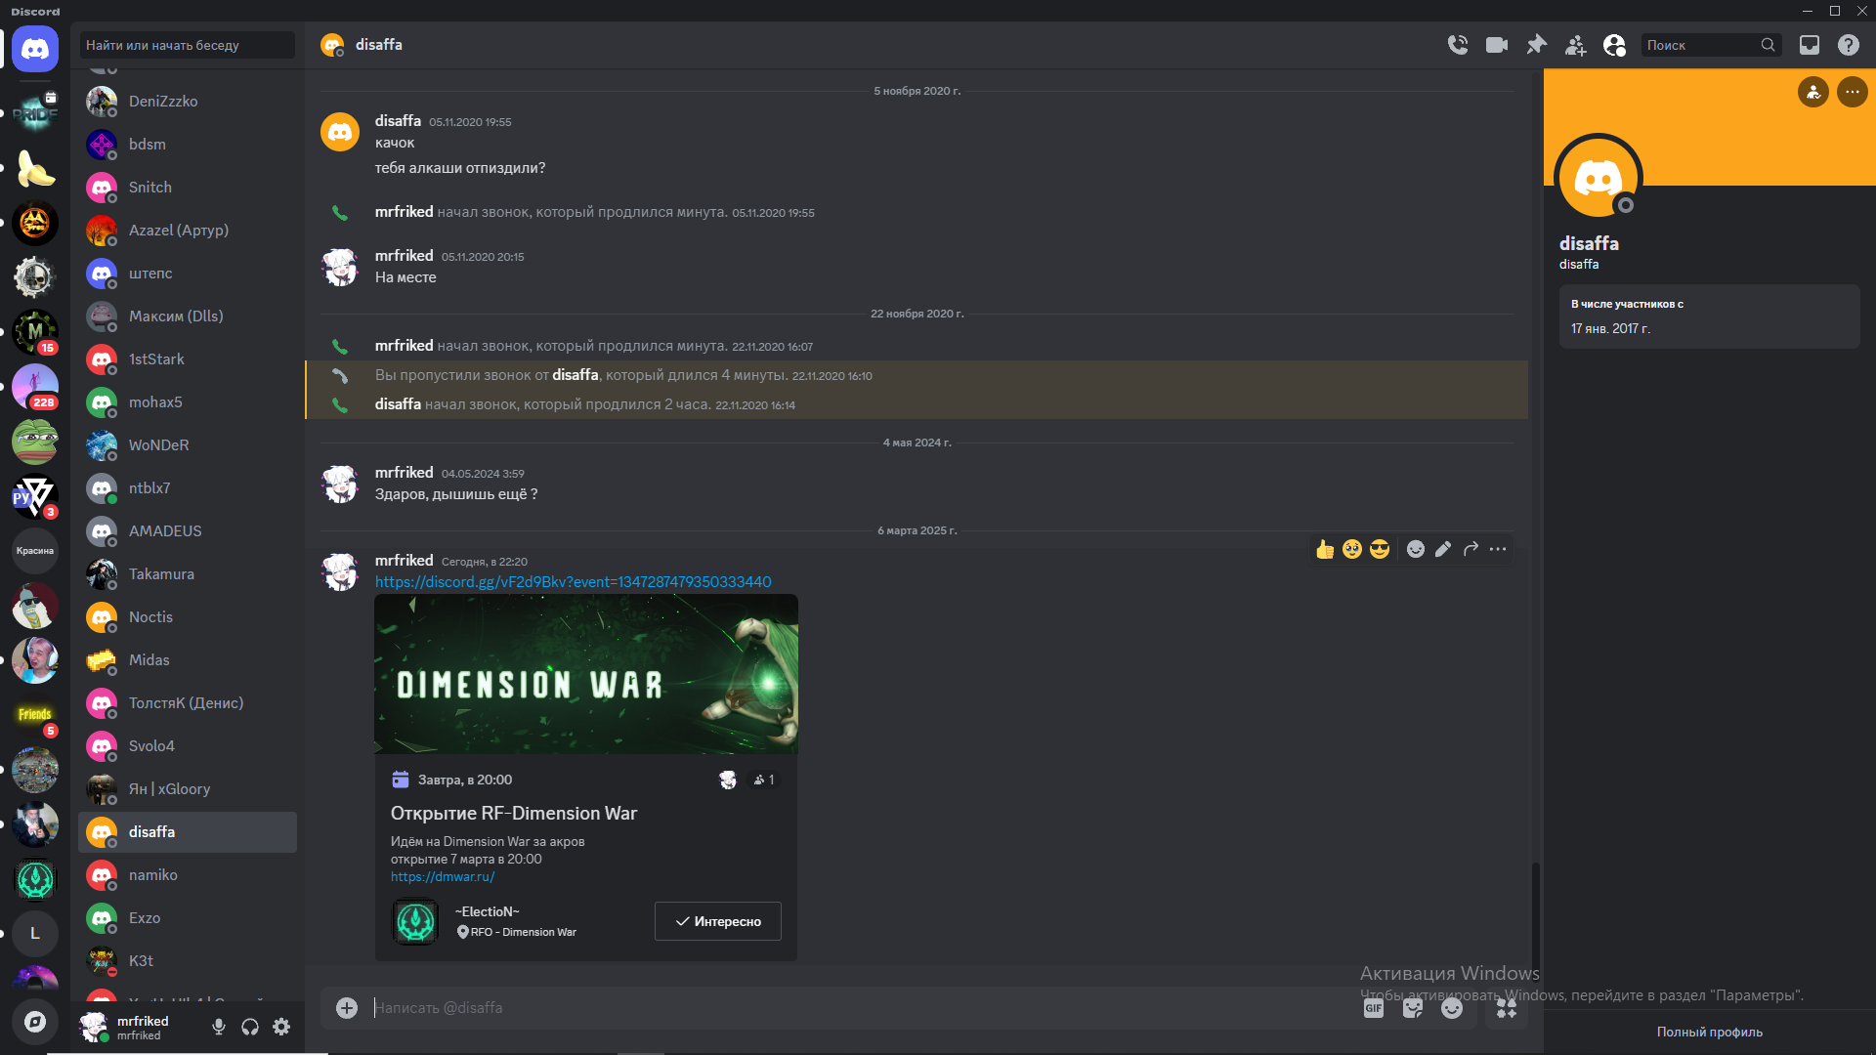Start a video call
Viewport: 1876px width, 1055px height.
[x=1496, y=45]
